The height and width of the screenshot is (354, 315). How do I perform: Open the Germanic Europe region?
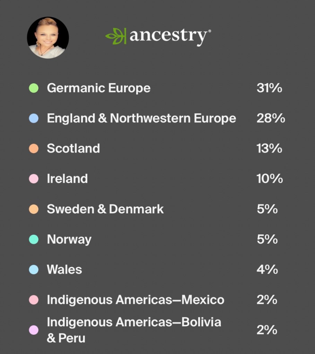99,88
